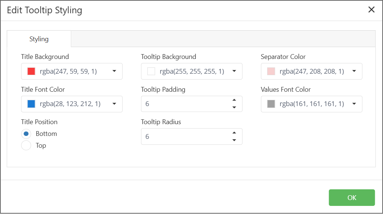The height and width of the screenshot is (214, 383).
Task: Click the white Tooltip Background swatch
Action: coord(151,71)
